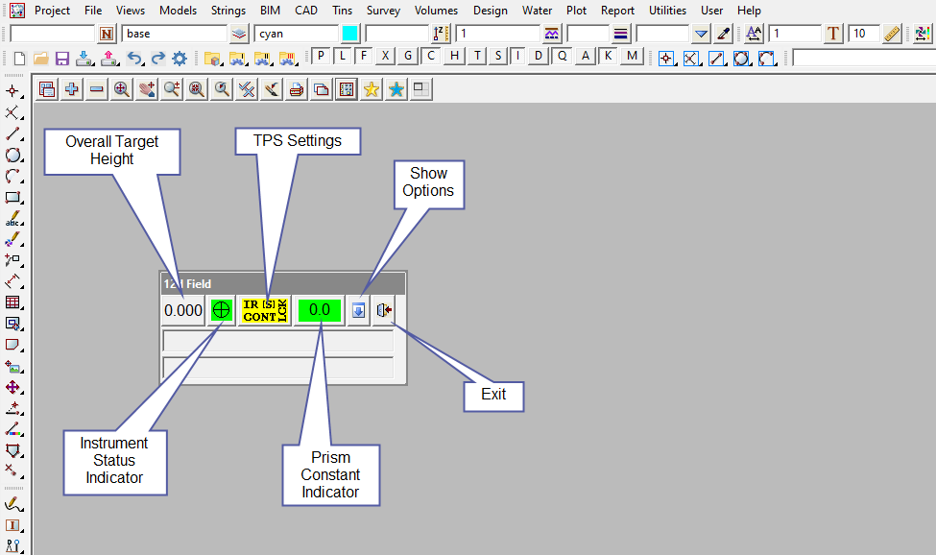The height and width of the screenshot is (555, 936).
Task: Toggle the M snap button
Action: point(631,57)
